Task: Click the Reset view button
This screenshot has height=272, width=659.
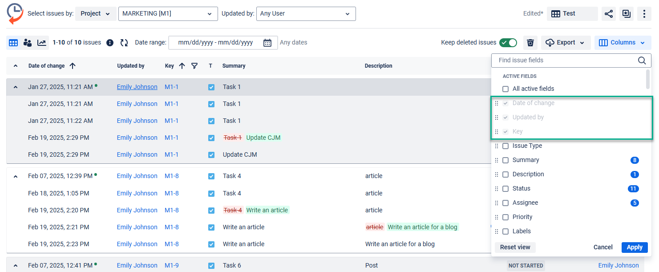Action: tap(515, 248)
